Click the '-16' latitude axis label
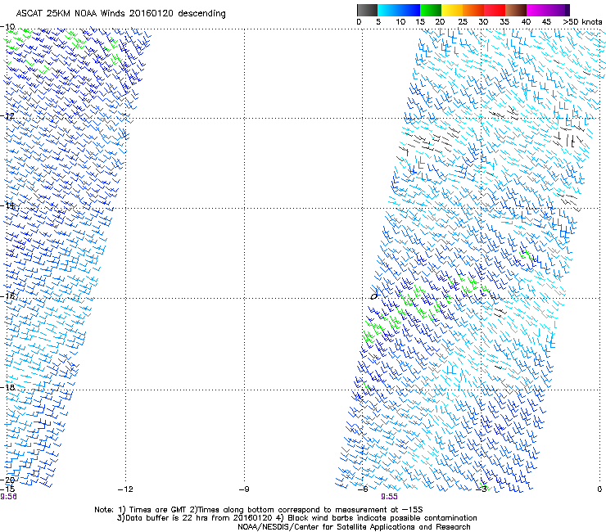 (x=7, y=296)
